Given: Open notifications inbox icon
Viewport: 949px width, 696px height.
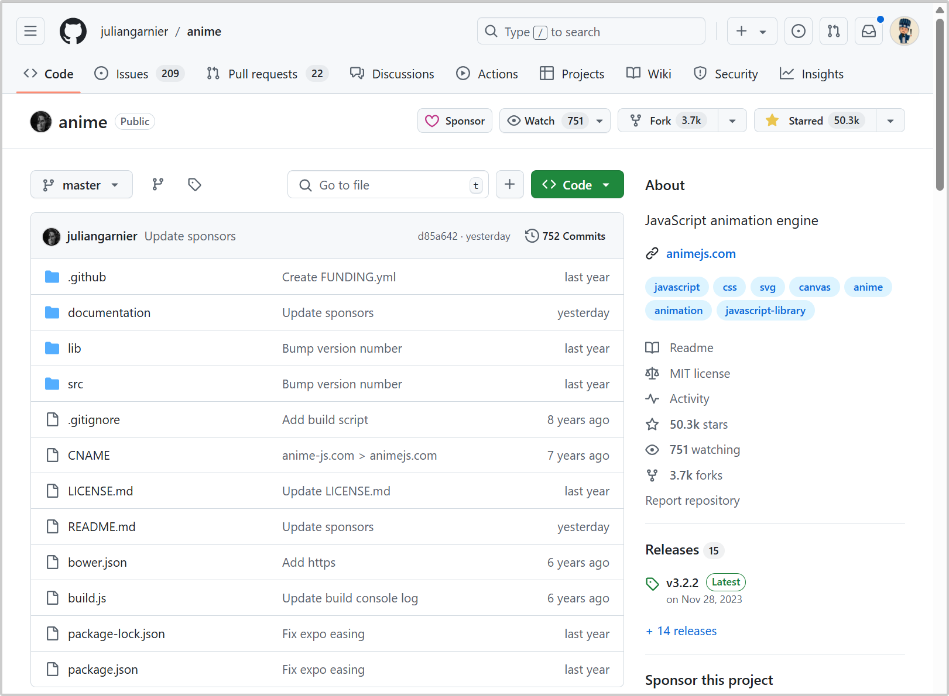Looking at the screenshot, I should coord(868,31).
